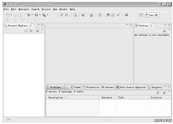
Task: Open the Search menu
Action: [x=35, y=9]
